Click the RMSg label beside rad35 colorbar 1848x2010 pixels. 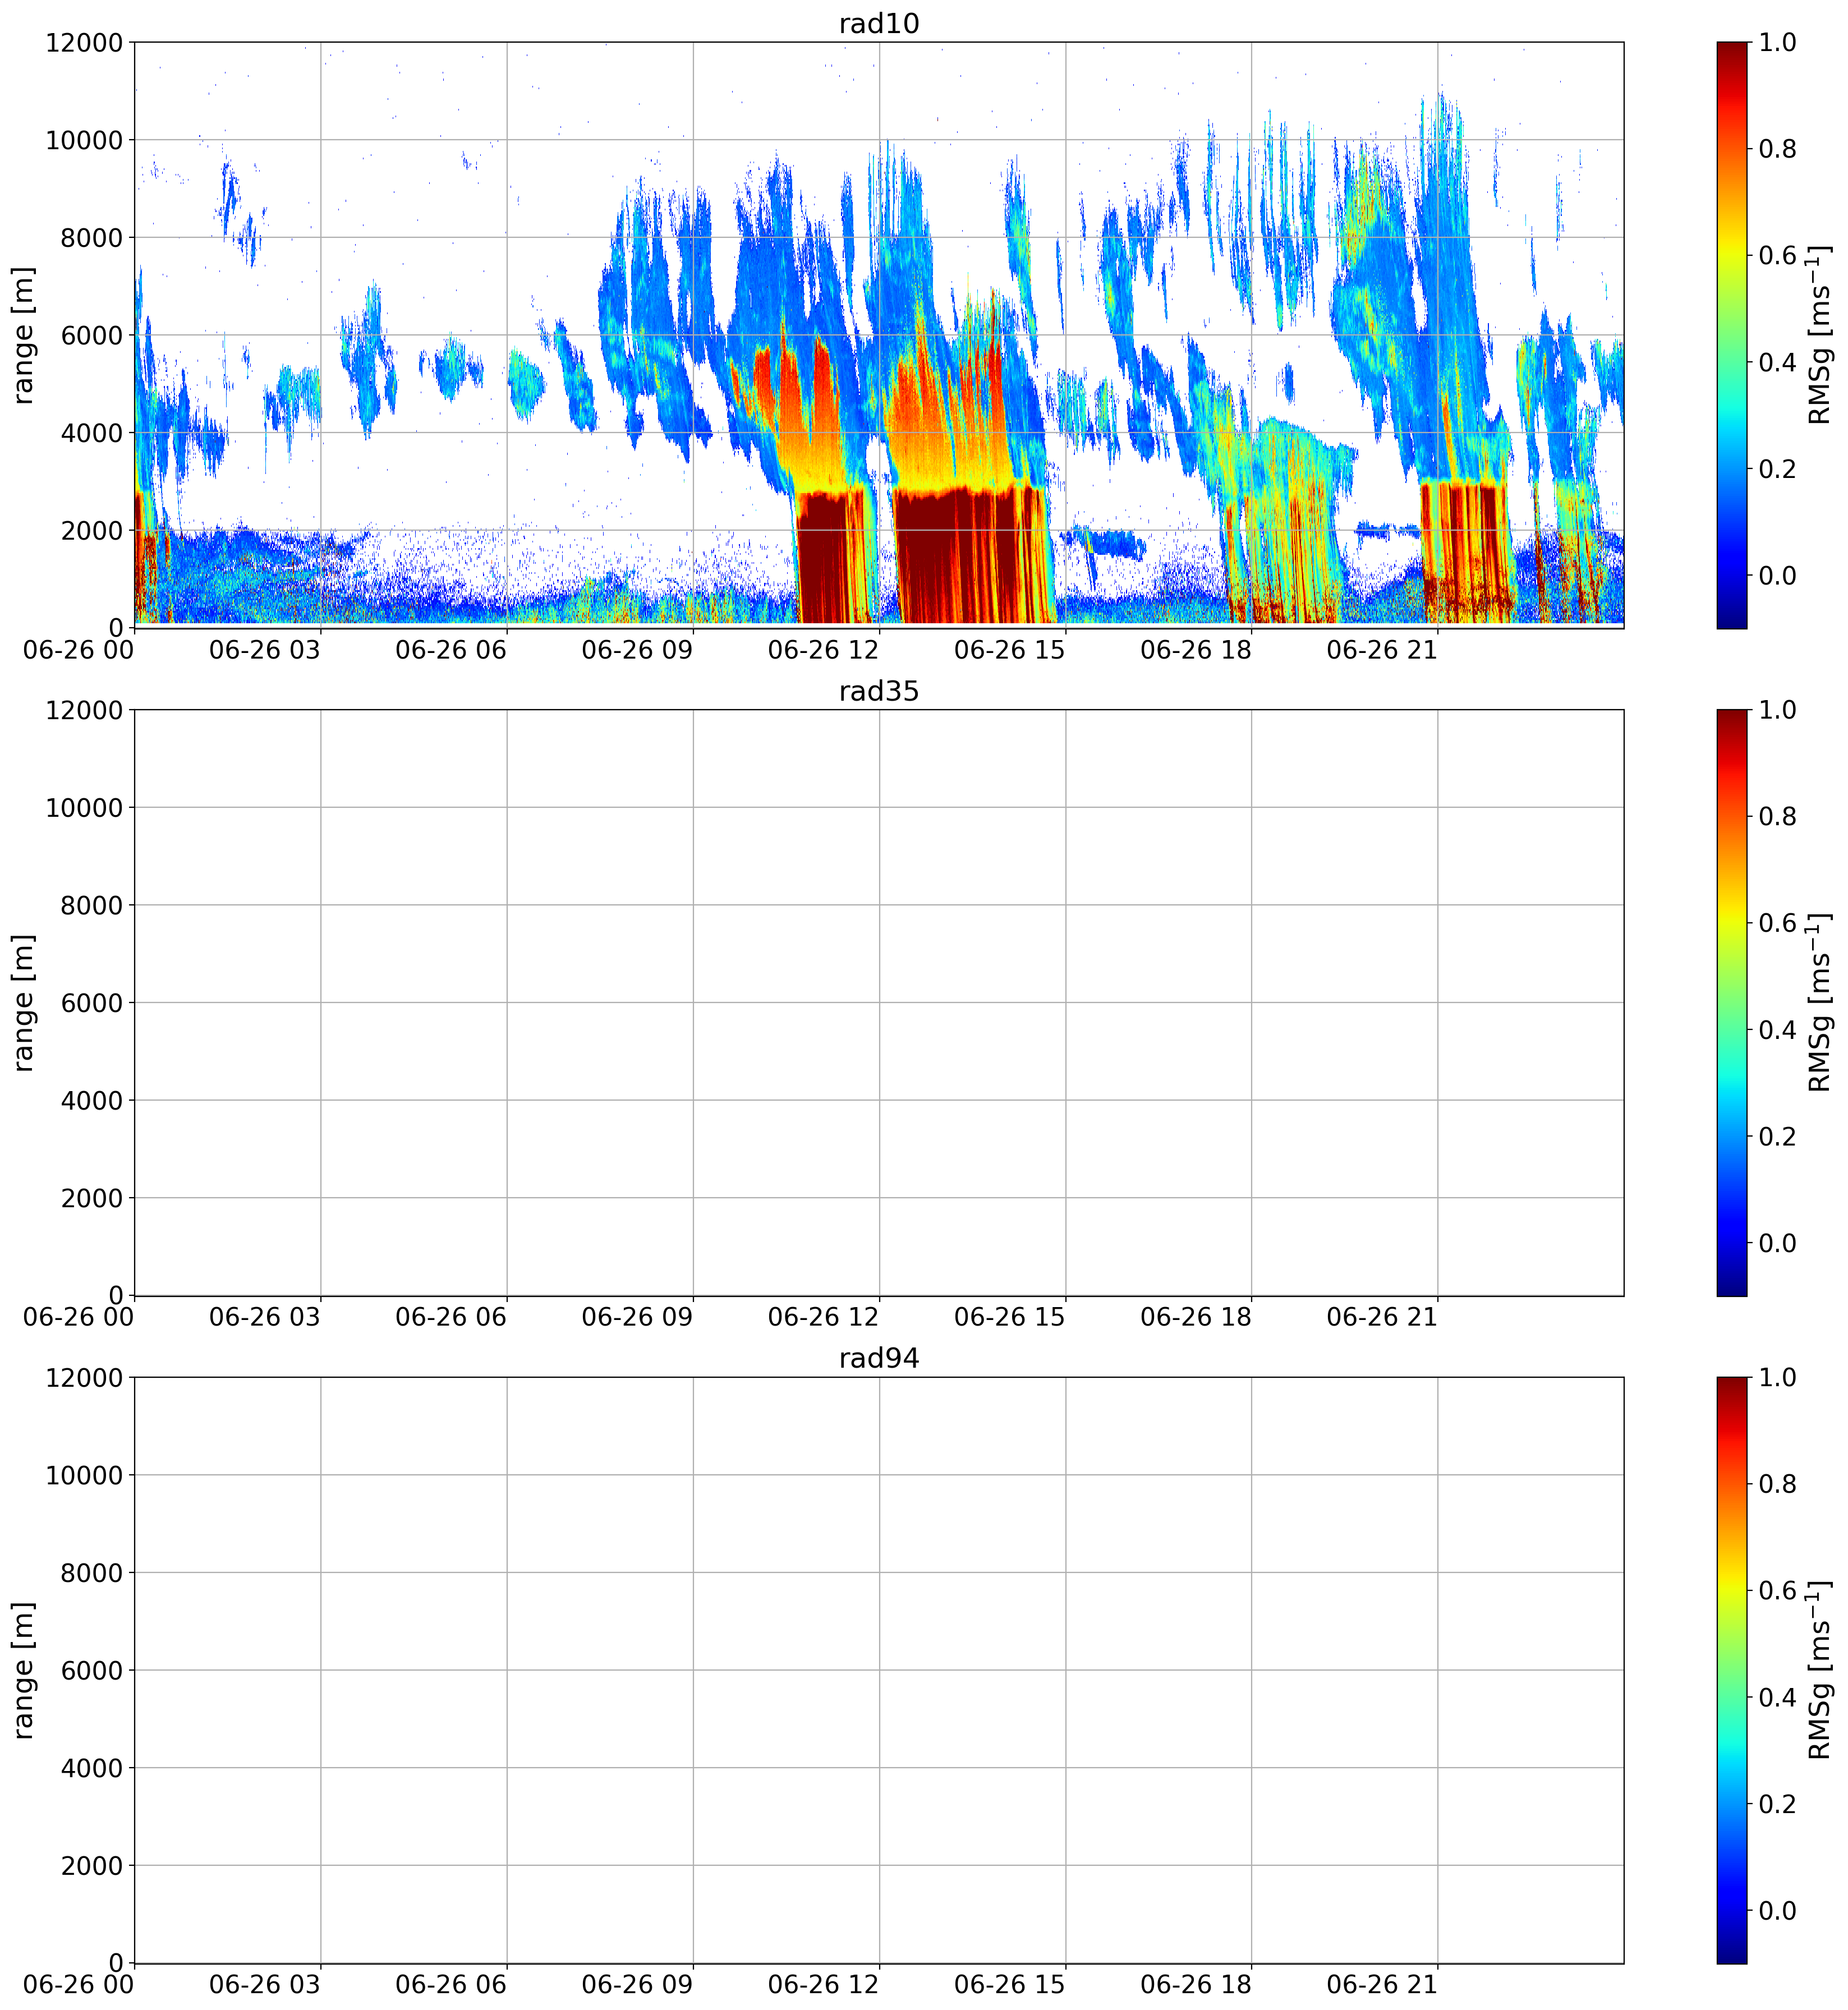[1820, 1003]
